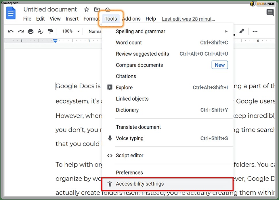
Task: Click the Script editor code brackets icon
Action: pos(110,156)
